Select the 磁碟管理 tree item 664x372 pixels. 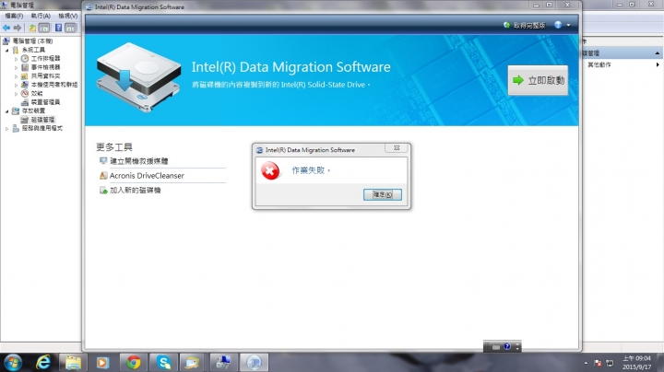[x=42, y=120]
